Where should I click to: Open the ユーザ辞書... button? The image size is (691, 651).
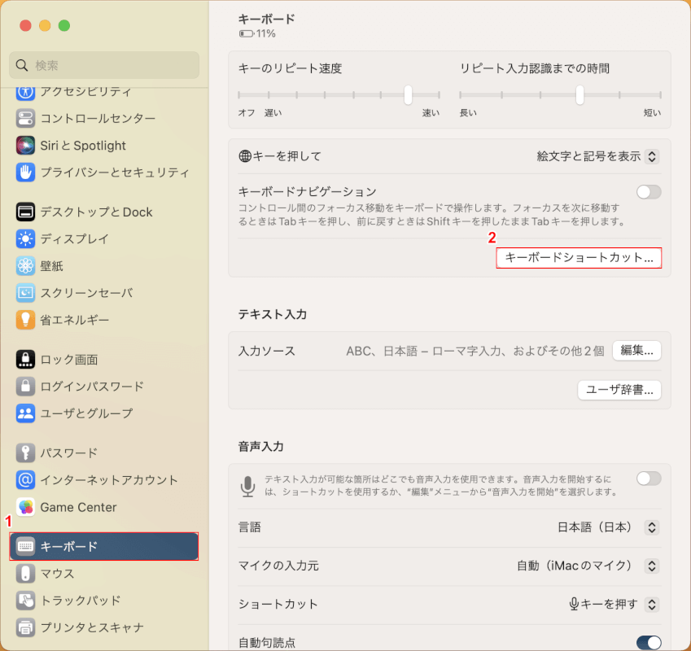(x=619, y=391)
